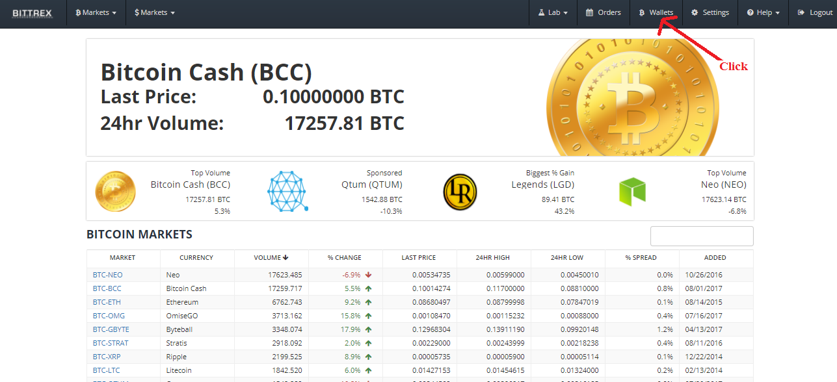This screenshot has width=837, height=382.
Task: Open the BTC-LTC market link
Action: tap(107, 370)
